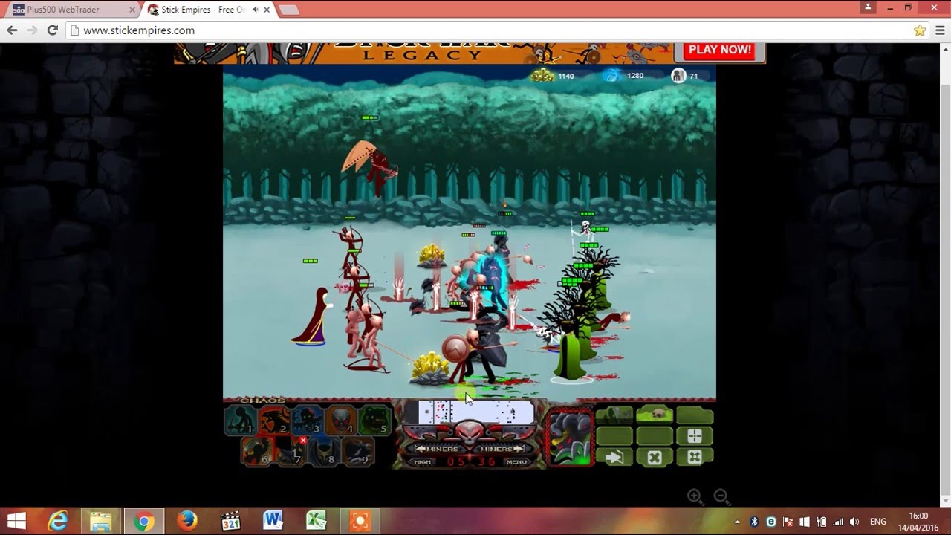Screen dimensions: 951x535
Task: Click the hold position X command
Action: [655, 457]
